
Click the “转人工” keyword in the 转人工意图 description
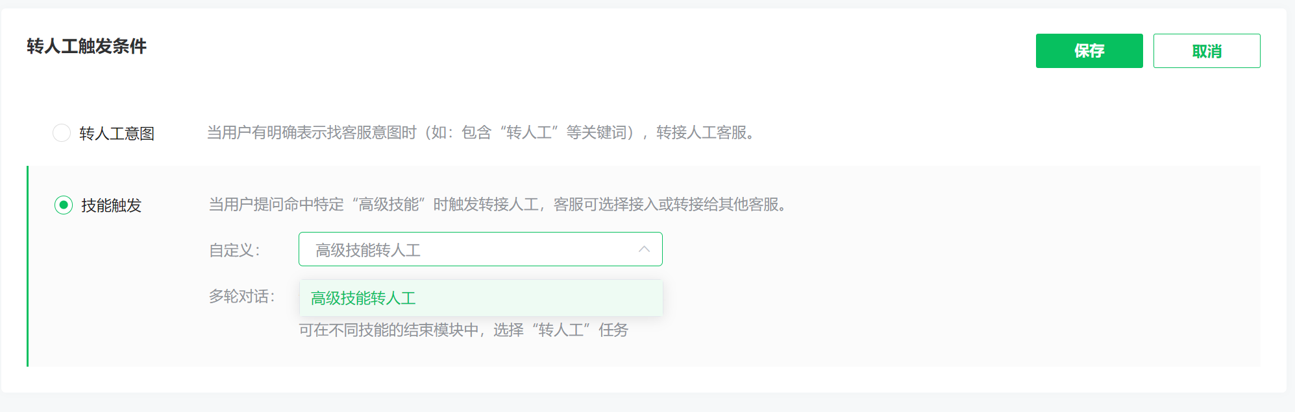pos(529,133)
